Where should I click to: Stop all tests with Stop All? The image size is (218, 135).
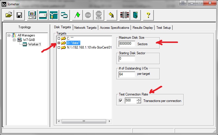(x=99, y=15)
